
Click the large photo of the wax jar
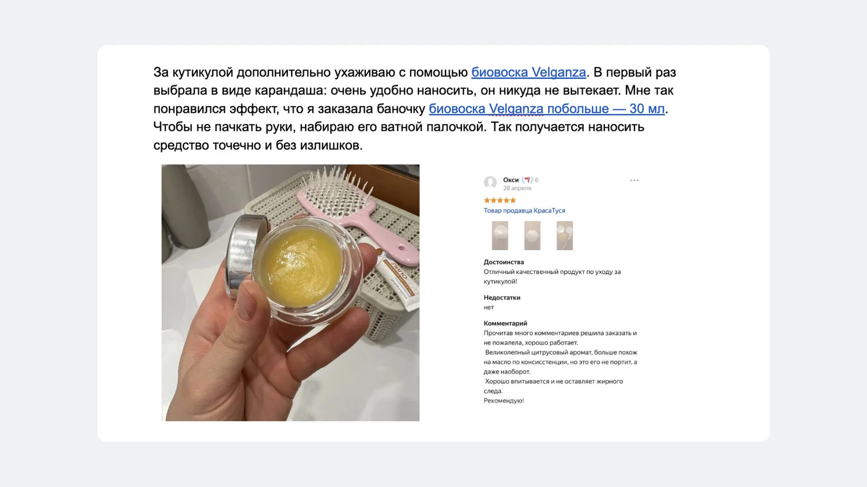[291, 293]
